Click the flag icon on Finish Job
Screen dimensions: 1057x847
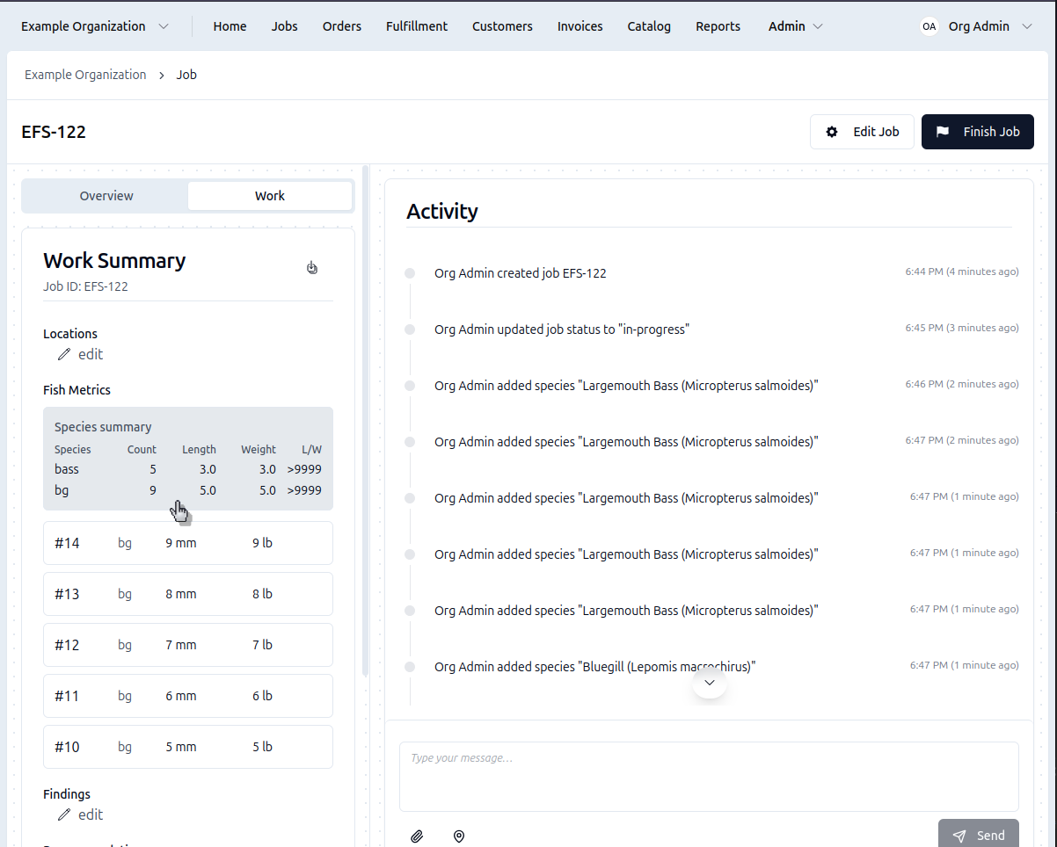943,132
